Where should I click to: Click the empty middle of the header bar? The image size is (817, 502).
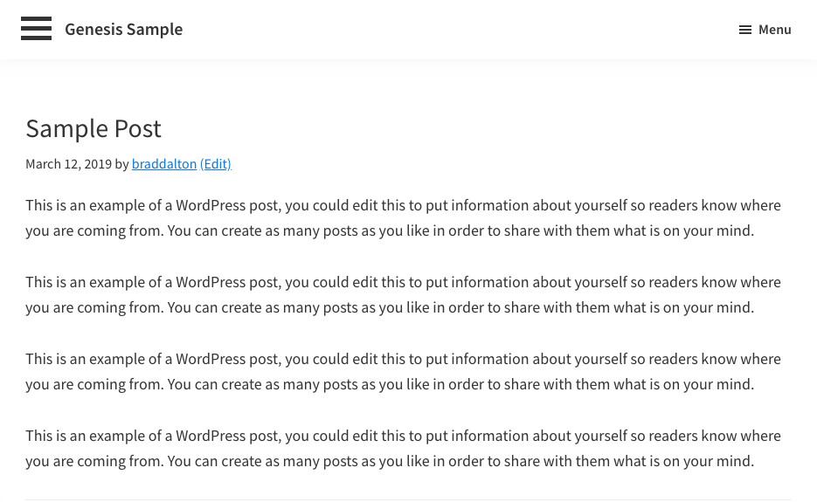454,30
